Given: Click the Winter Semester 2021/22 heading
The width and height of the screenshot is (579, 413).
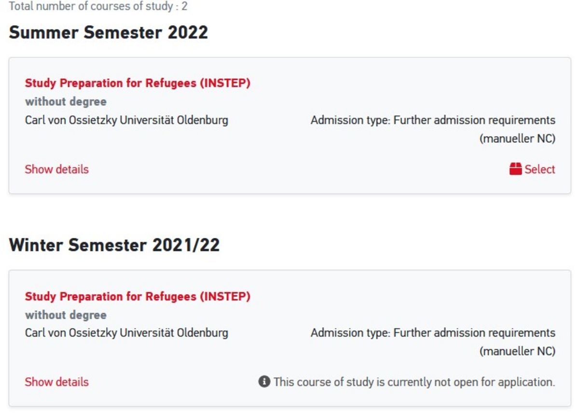Looking at the screenshot, I should (x=114, y=245).
